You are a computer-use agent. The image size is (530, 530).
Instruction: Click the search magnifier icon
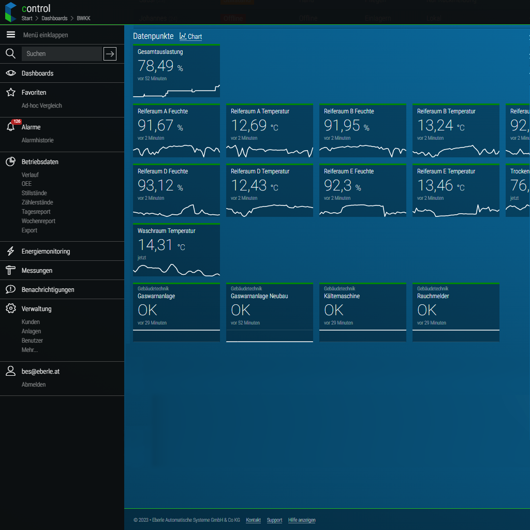pos(10,53)
